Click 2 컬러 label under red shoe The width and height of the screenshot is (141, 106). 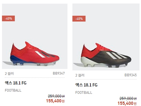point(9,74)
